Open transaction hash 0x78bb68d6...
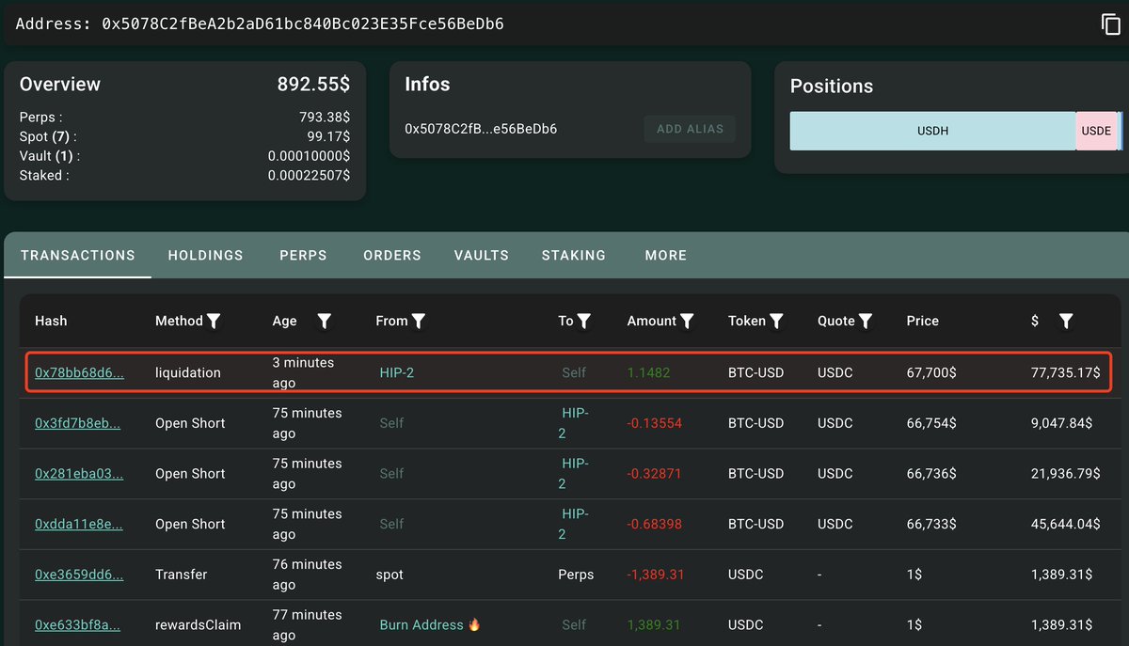 (x=79, y=372)
